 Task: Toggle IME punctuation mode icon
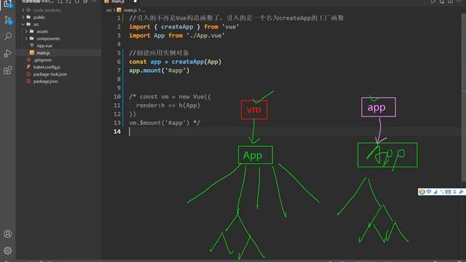[442, 192]
